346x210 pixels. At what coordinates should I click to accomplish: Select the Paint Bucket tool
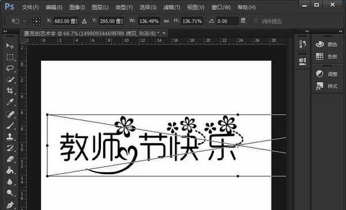[x=10, y=170]
